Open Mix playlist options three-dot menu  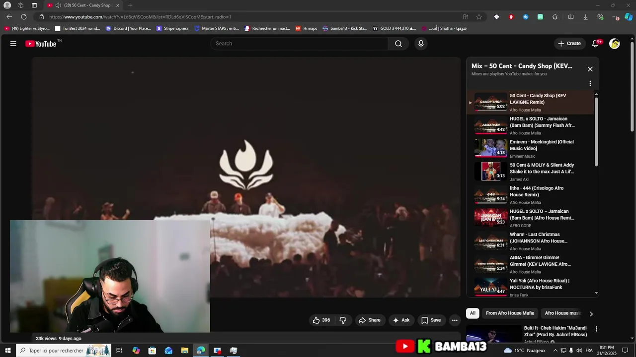pos(590,83)
